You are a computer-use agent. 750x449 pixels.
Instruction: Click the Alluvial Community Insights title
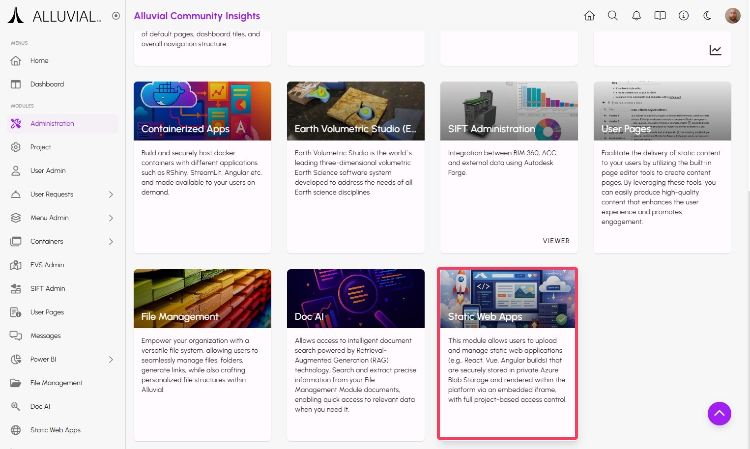click(x=197, y=16)
